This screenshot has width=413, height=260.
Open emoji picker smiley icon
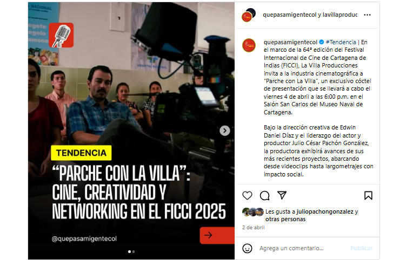247,248
